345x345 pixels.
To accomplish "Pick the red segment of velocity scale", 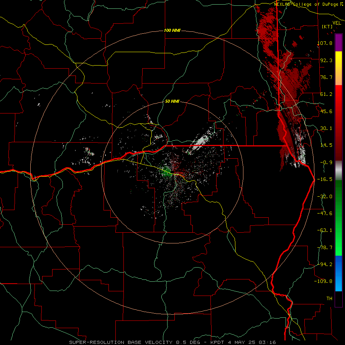I will point(338,123).
